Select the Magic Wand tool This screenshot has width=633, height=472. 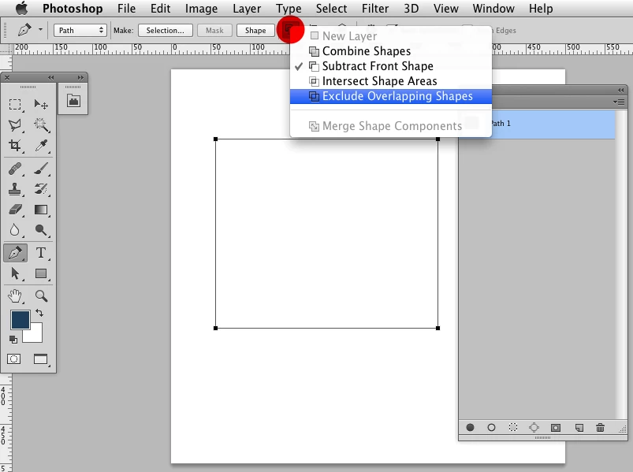[x=41, y=125]
